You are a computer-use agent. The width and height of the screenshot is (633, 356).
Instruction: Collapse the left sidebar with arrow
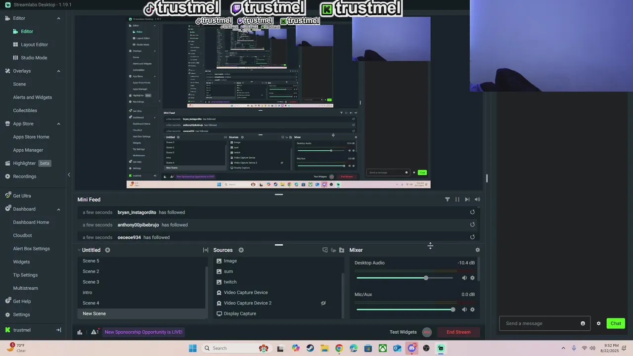coord(69,175)
